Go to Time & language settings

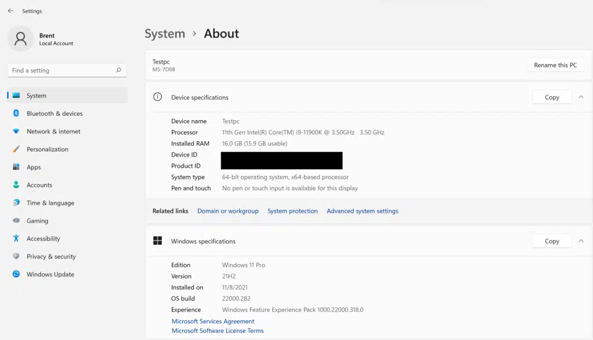tap(67, 202)
